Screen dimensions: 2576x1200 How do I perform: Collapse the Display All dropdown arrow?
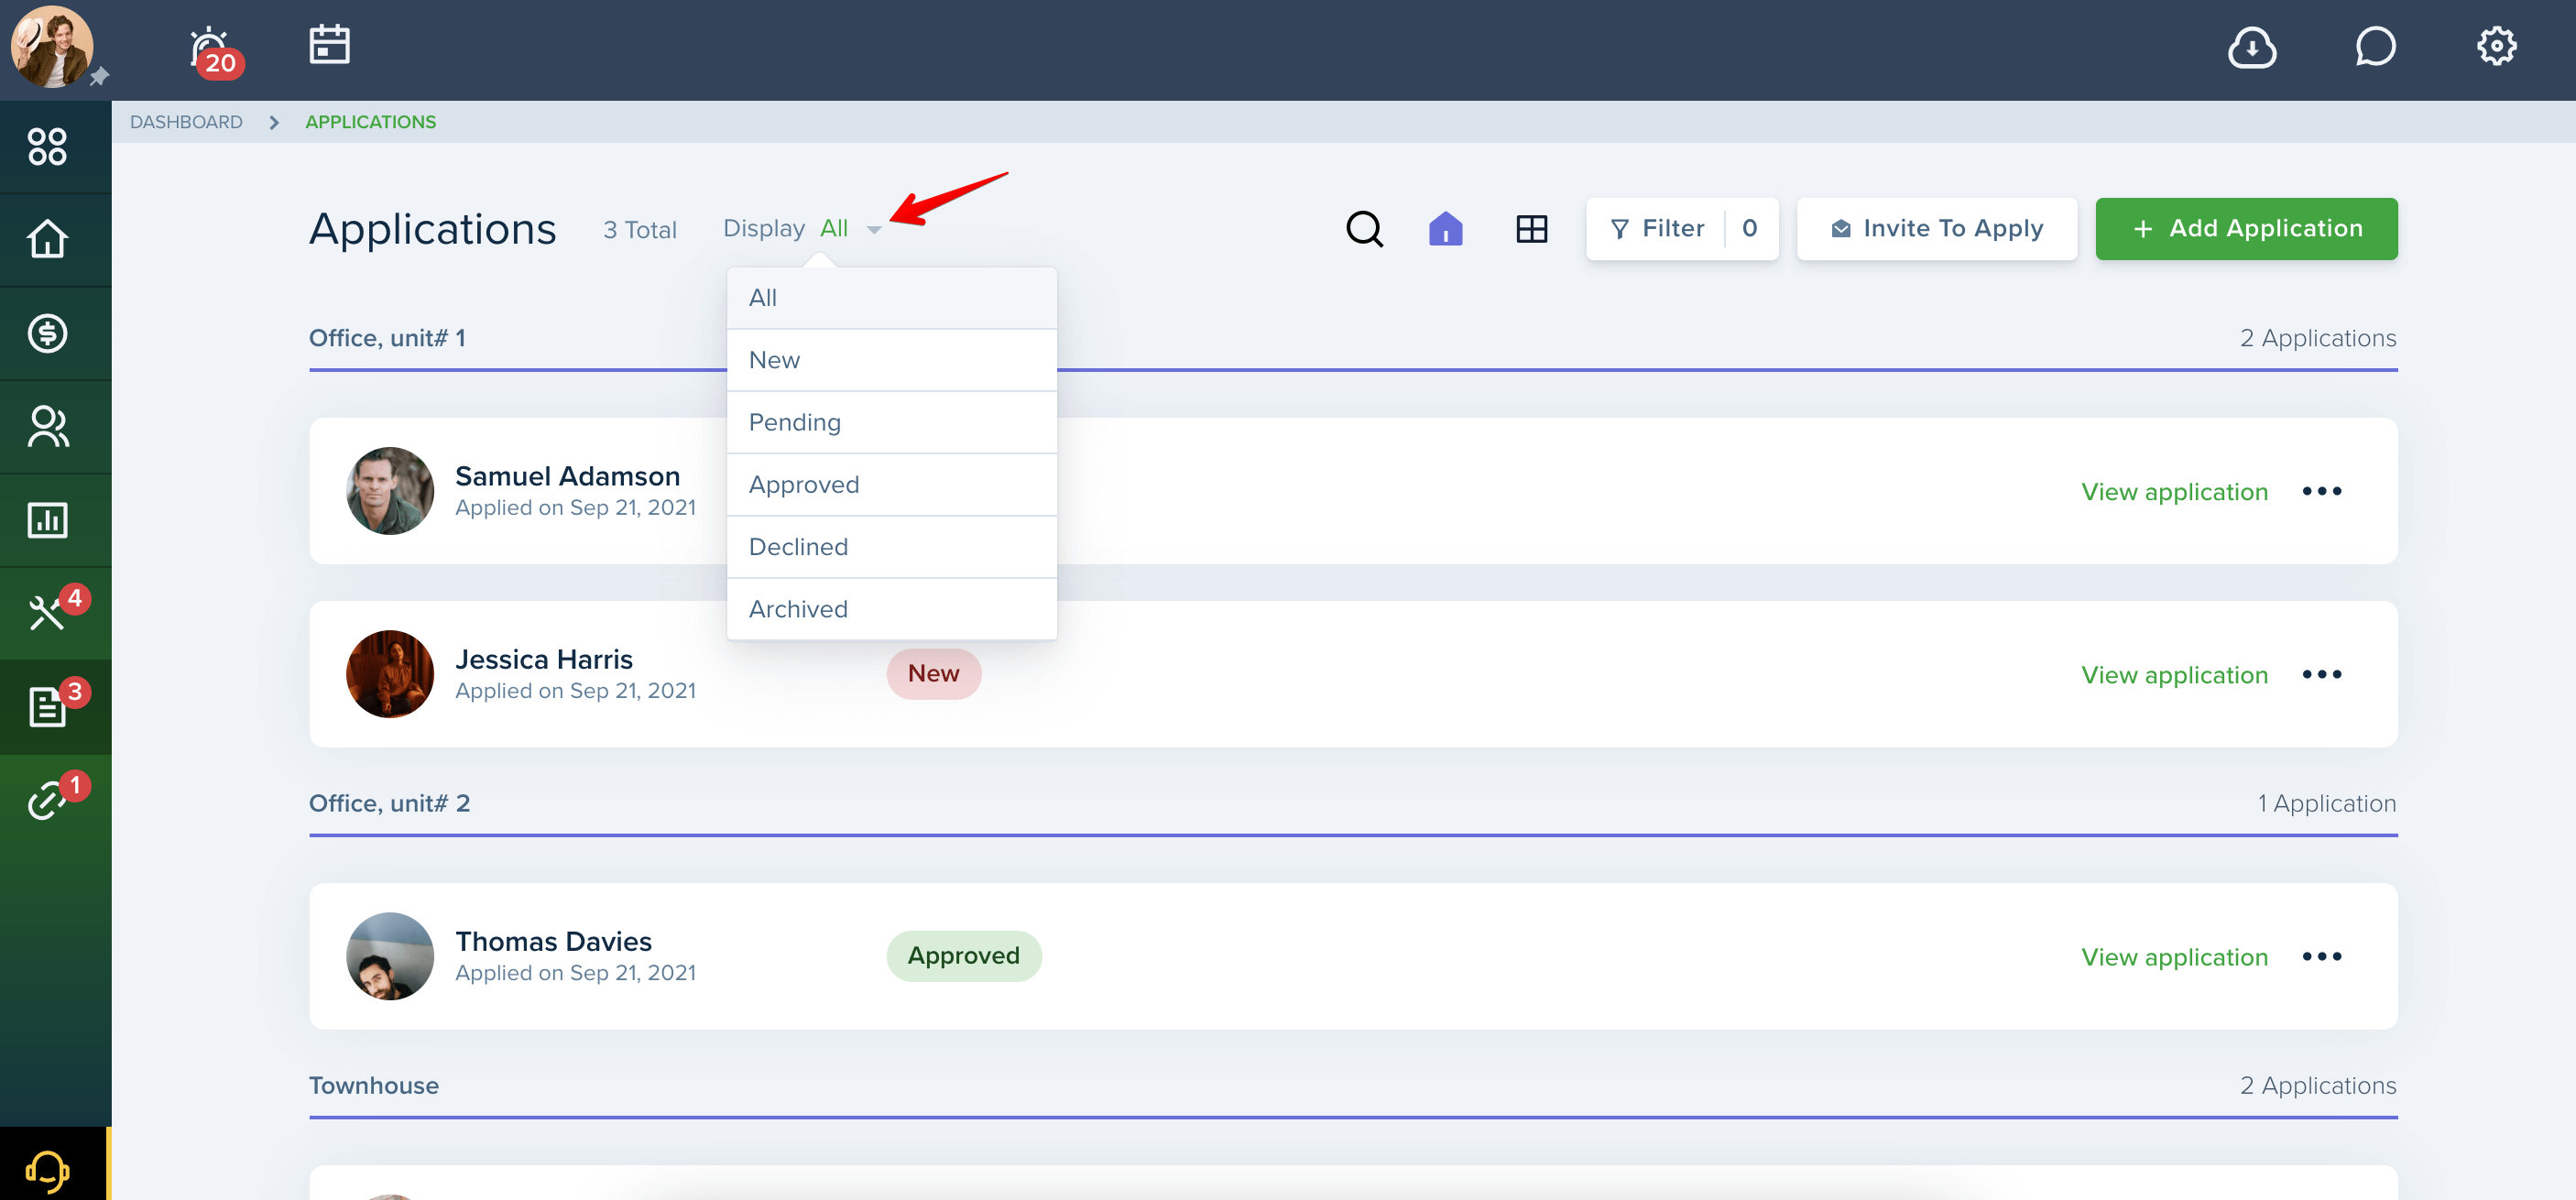point(873,230)
